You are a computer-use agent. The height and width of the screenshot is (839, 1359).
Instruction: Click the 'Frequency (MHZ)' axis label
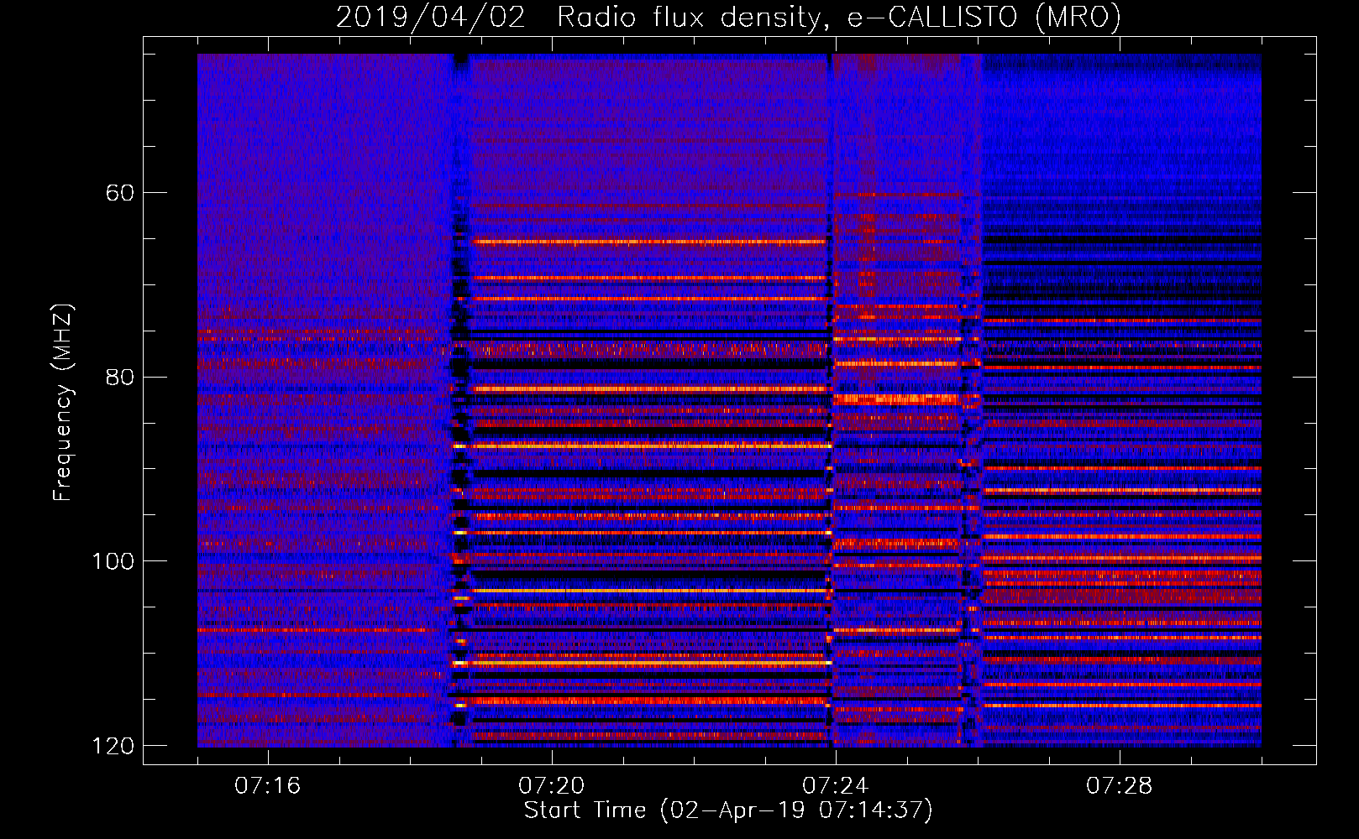[63, 404]
